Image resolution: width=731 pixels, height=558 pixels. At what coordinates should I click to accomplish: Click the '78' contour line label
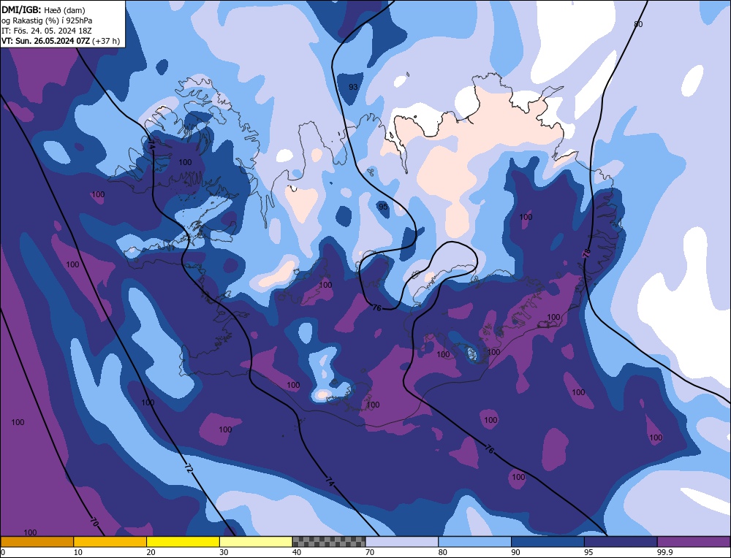point(586,253)
